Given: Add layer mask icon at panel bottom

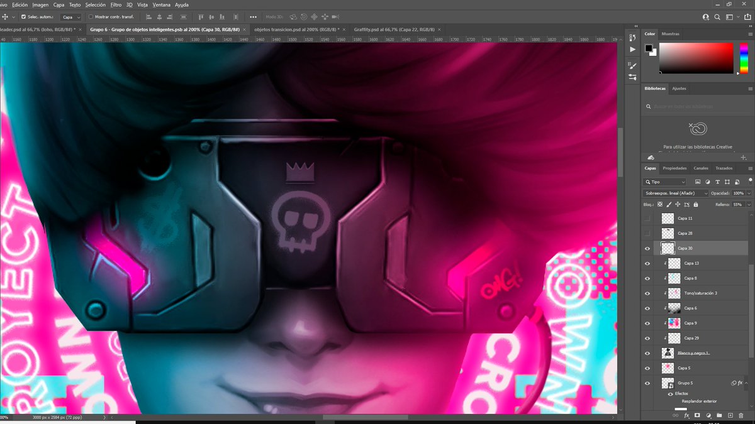Looking at the screenshot, I should [697, 416].
